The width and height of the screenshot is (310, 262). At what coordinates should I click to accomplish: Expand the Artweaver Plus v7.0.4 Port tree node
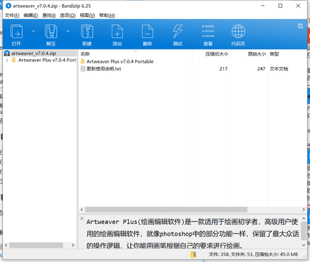coord(7,60)
